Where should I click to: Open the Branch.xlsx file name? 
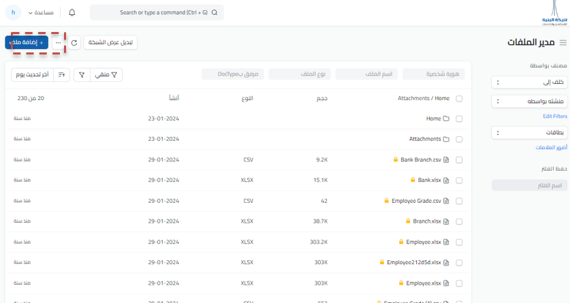427,221
